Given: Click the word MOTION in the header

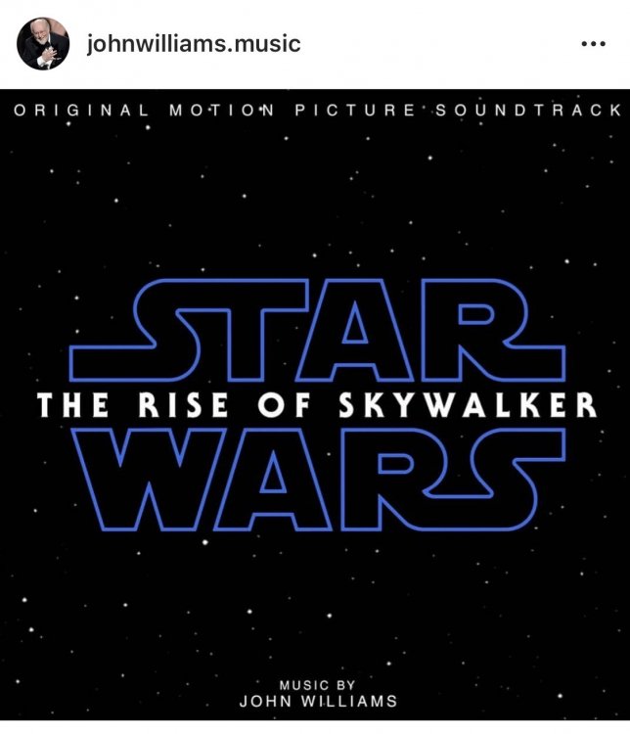Looking at the screenshot, I should coord(221,111).
